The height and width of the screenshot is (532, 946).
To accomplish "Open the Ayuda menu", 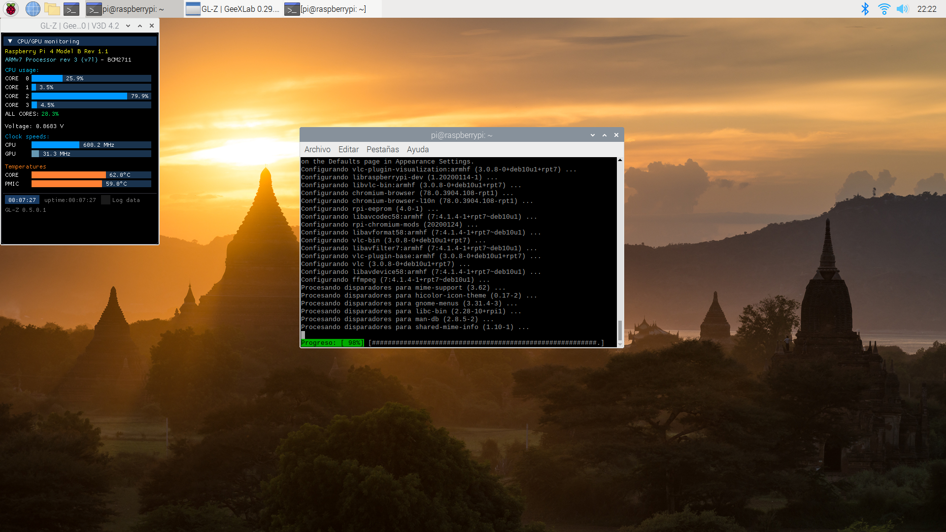I will click(417, 149).
